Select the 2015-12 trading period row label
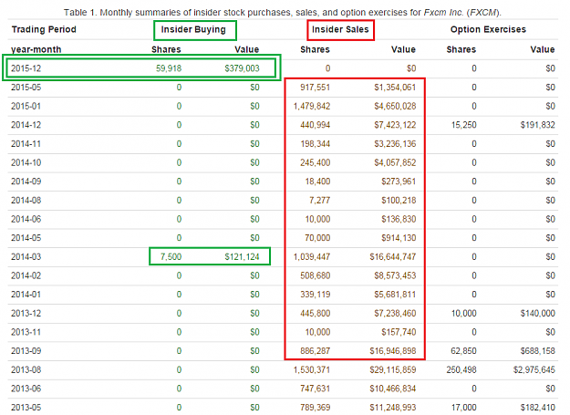The height and width of the screenshot is (415, 570). click(26, 68)
